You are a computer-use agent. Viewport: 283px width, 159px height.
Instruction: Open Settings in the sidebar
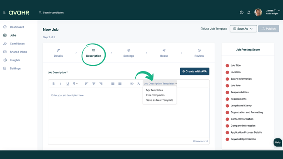[15, 69]
